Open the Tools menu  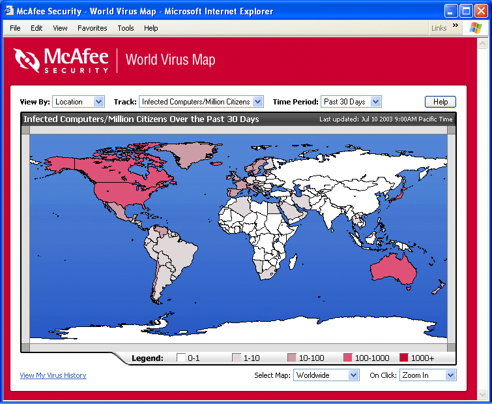pos(126,28)
